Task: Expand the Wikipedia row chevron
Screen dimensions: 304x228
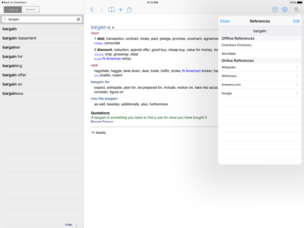Action: pyautogui.click(x=297, y=67)
